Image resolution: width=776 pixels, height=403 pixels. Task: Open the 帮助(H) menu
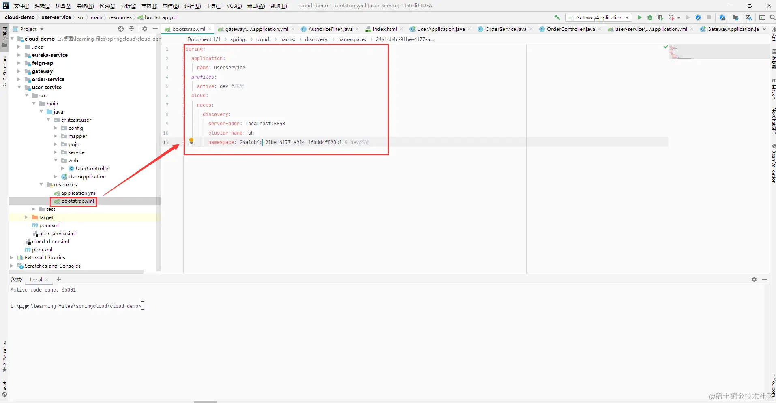(279, 6)
